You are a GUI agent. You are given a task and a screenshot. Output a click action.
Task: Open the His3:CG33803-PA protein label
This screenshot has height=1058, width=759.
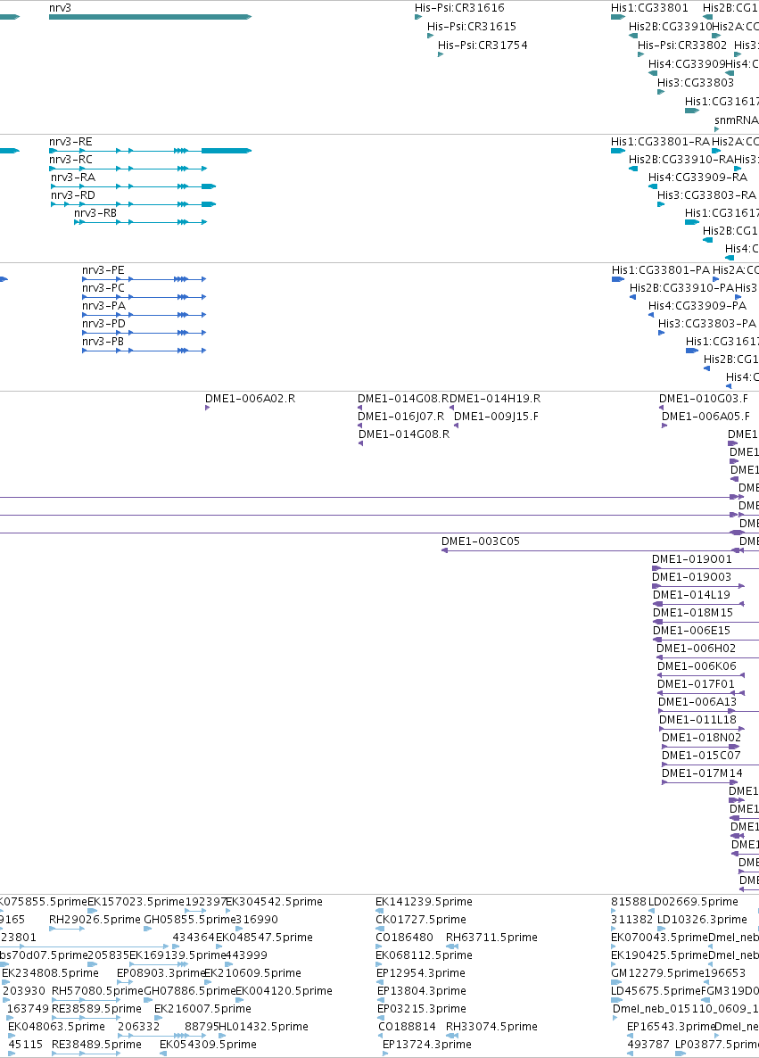tap(707, 324)
